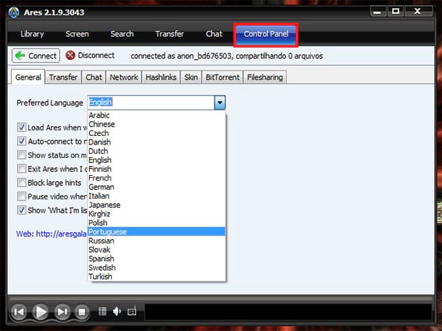
Task: Open the BitTorrent settings tab
Action: 222,77
